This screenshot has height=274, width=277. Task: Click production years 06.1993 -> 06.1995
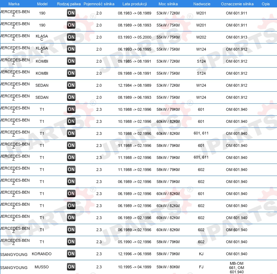[x=135, y=49]
